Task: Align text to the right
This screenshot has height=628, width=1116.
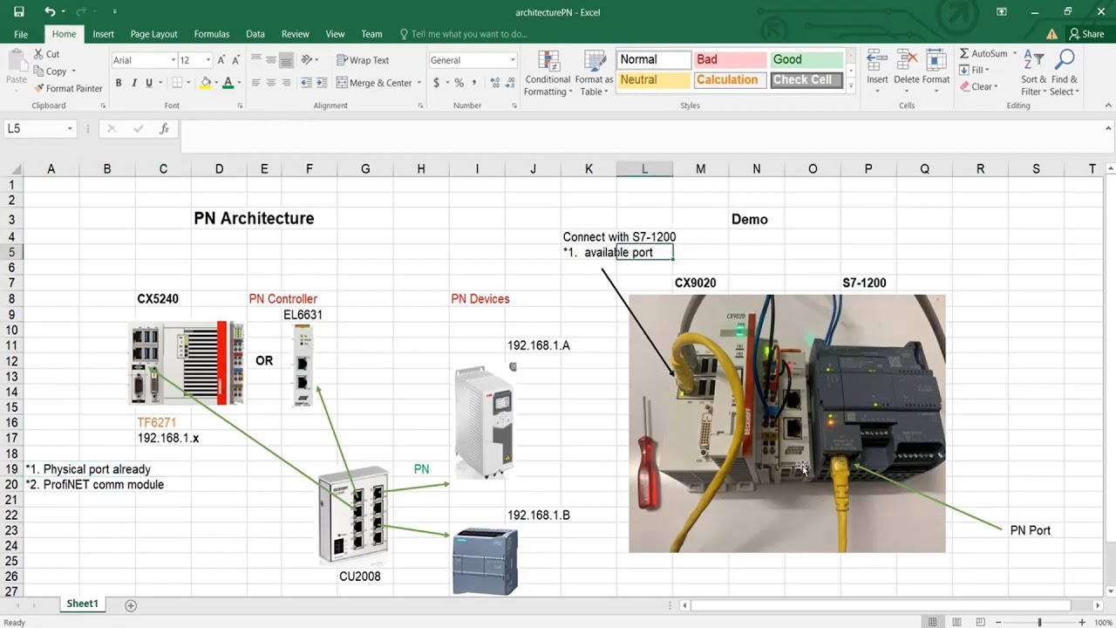Action: (287, 83)
